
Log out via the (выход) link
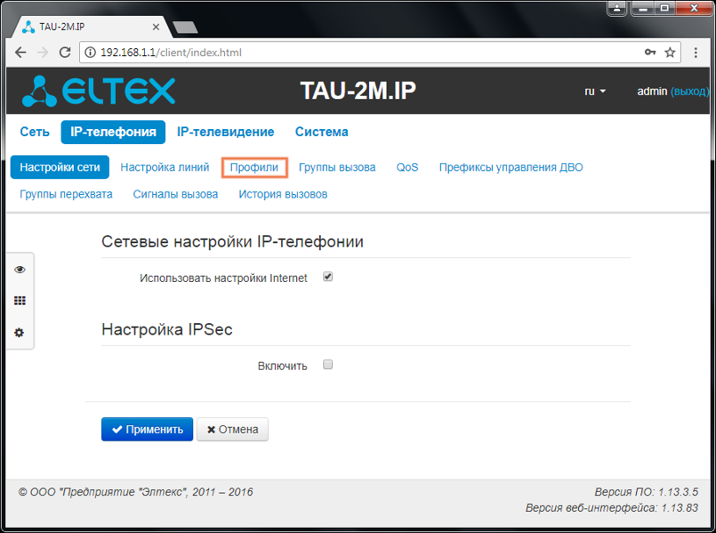click(x=690, y=91)
